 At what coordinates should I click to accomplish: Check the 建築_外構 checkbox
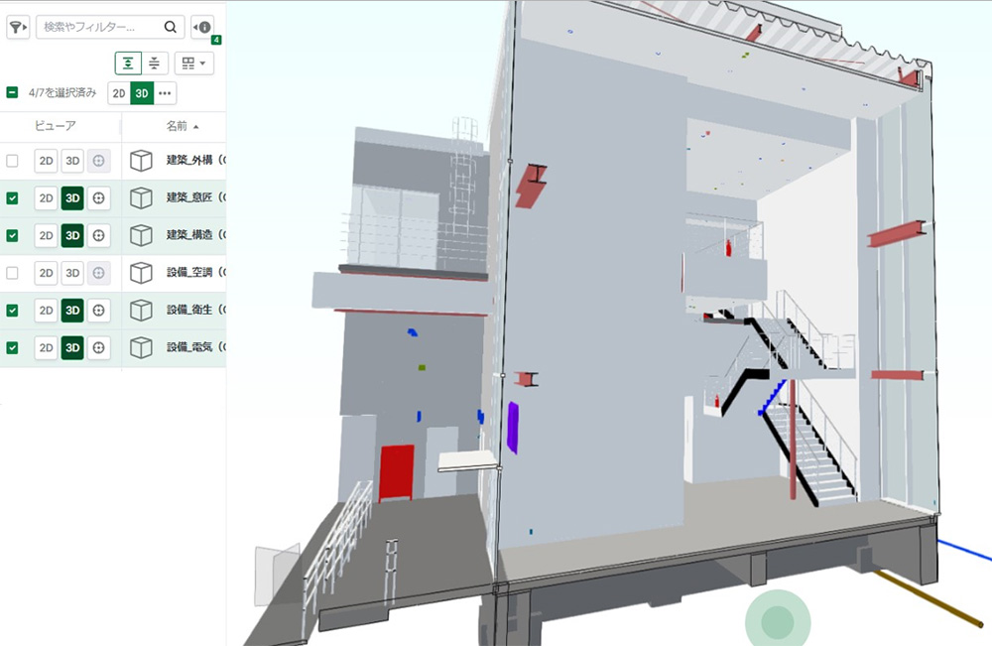[12, 161]
